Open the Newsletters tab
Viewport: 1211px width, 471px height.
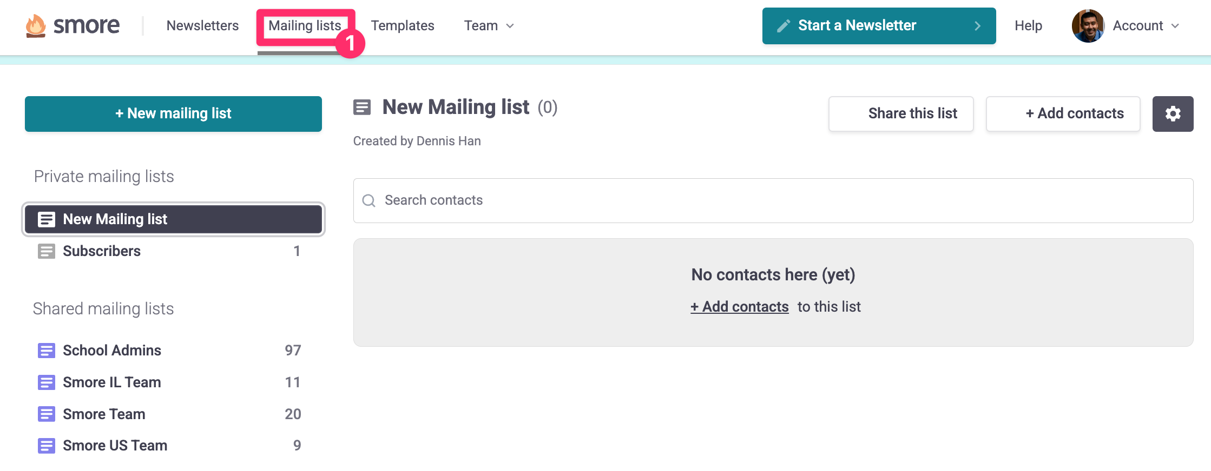pos(202,26)
